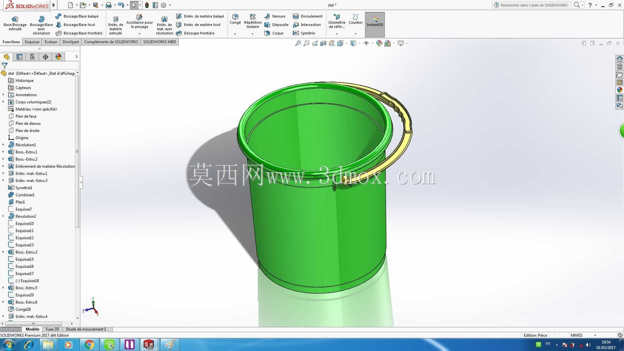Open Google Chrome from the taskbar
The width and height of the screenshot is (624, 351).
pyautogui.click(x=89, y=344)
